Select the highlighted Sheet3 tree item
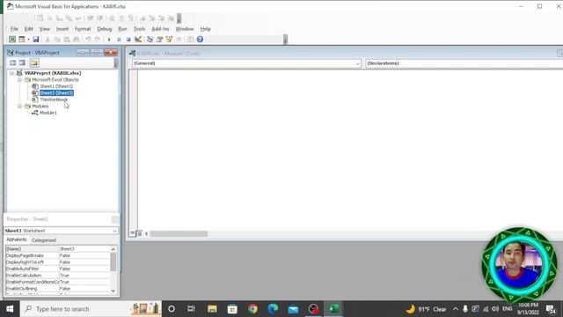Image resolution: width=563 pixels, height=317 pixels. (56, 92)
